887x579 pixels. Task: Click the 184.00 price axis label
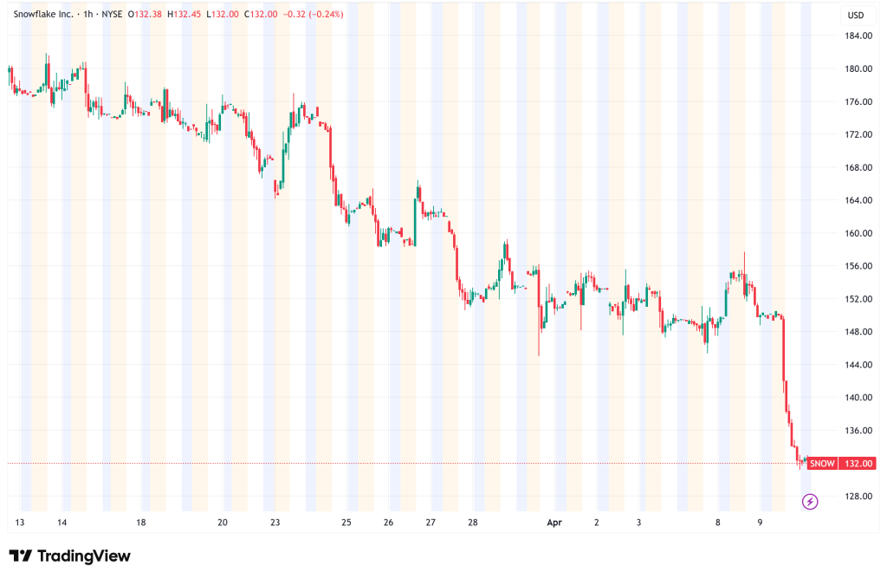coord(858,36)
